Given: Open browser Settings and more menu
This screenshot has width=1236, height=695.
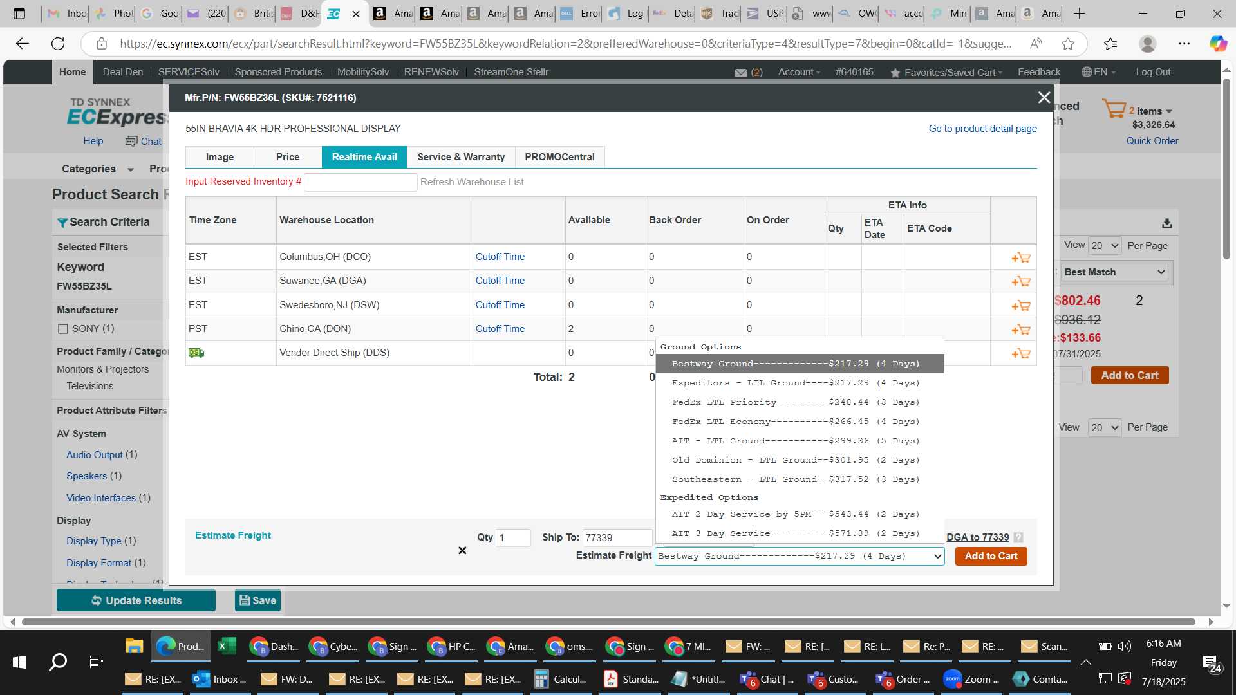Looking at the screenshot, I should coord(1184,44).
